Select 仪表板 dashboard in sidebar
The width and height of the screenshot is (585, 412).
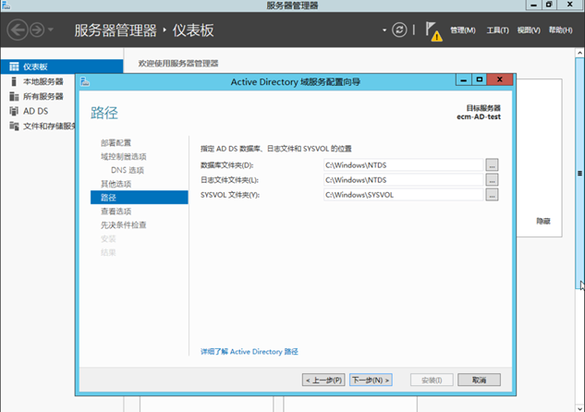coord(35,67)
